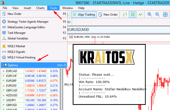Switch to line chart icon
The height and width of the screenshot is (110, 170).
(x=140, y=14)
